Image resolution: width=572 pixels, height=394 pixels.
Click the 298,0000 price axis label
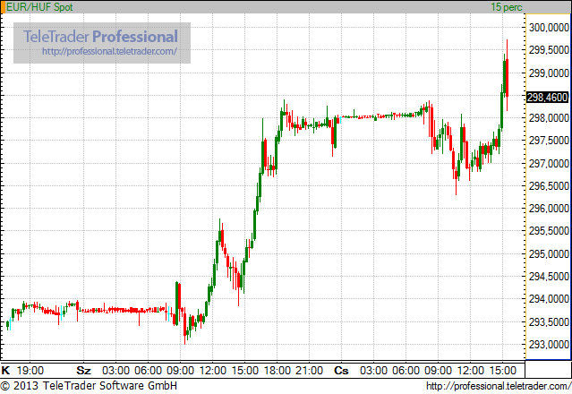click(x=549, y=118)
